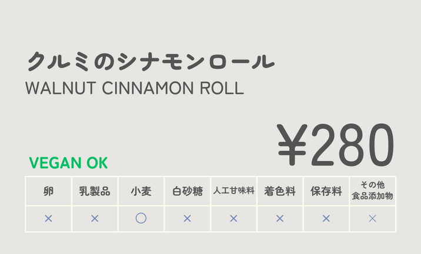Click the X mark under 着色料
The image size is (421, 254).
point(280,219)
